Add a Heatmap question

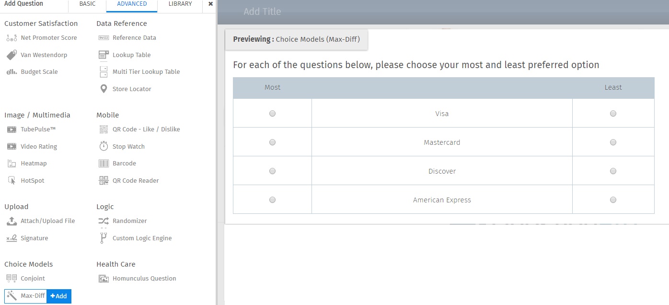point(34,163)
